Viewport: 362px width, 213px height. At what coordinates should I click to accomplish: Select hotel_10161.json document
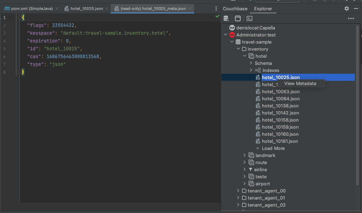280,141
